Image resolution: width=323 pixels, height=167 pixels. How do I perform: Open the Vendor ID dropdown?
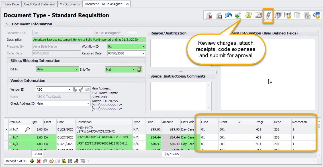pos(69,89)
